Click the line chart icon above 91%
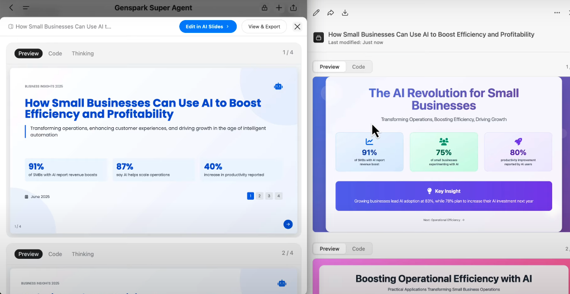 coord(370,142)
